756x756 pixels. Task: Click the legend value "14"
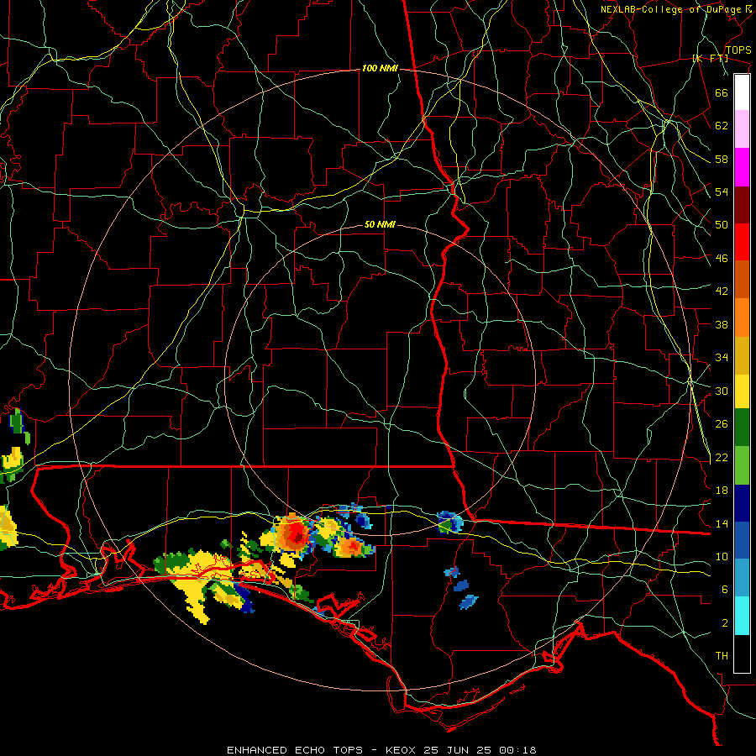722,523
